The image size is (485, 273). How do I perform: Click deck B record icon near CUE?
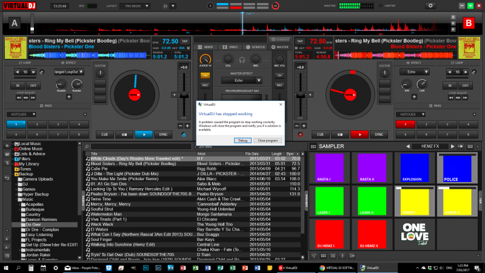pyautogui.click(x=300, y=134)
